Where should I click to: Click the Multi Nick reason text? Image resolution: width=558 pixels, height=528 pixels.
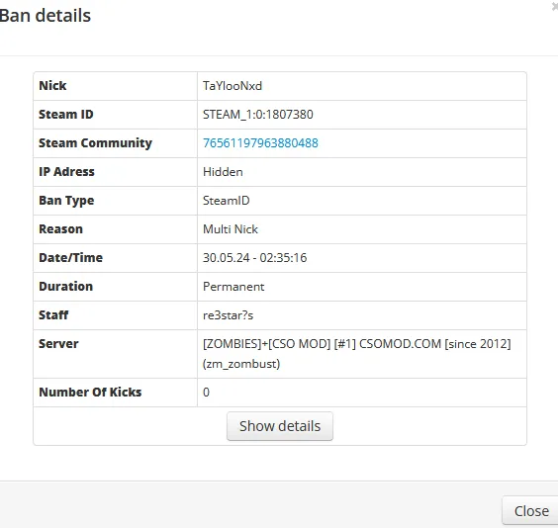tap(231, 229)
